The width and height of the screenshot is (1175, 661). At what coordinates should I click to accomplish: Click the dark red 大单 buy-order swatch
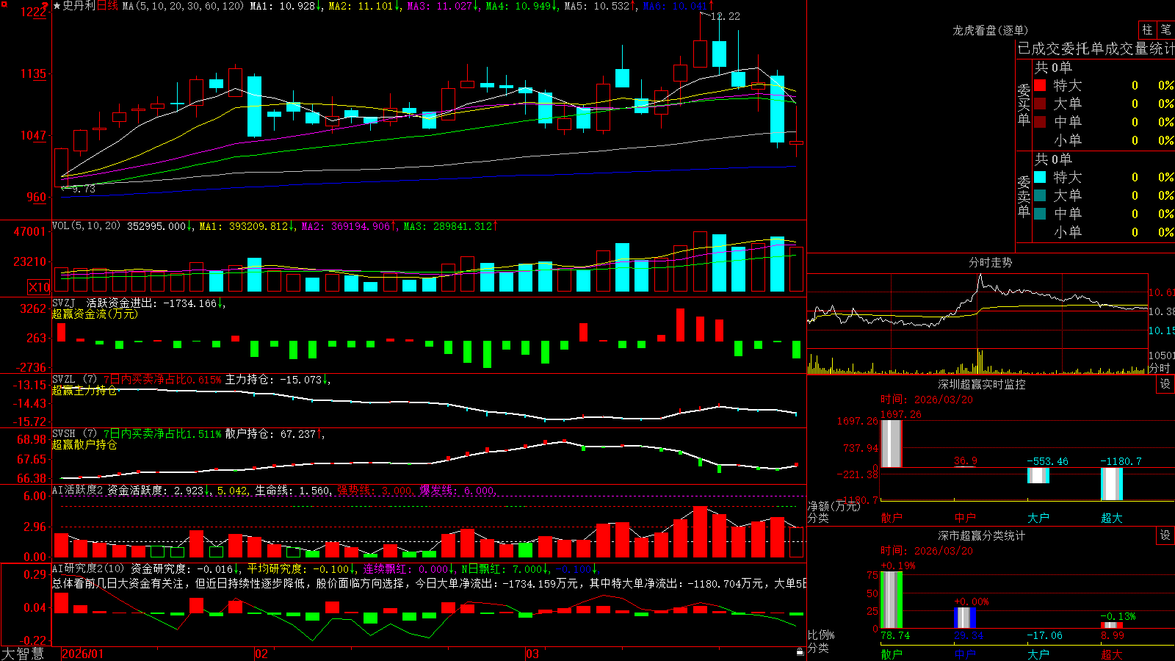(1040, 104)
